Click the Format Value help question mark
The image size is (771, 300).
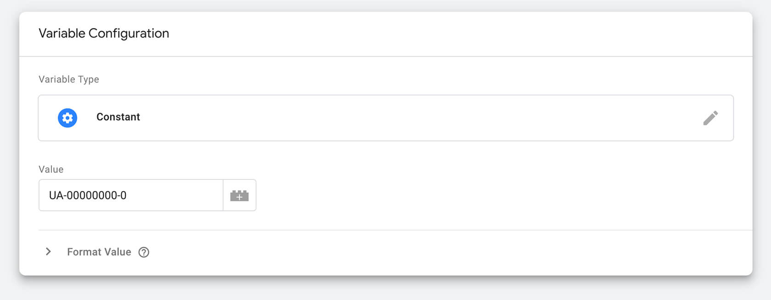point(144,252)
